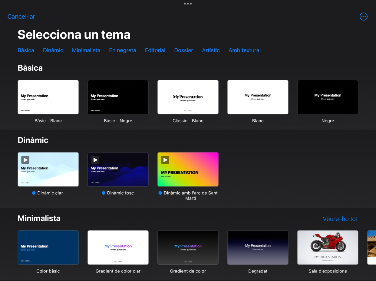Click play icon on Dinàmic fosc thumbnail
Screen dimensions: 376x281
point(95,160)
